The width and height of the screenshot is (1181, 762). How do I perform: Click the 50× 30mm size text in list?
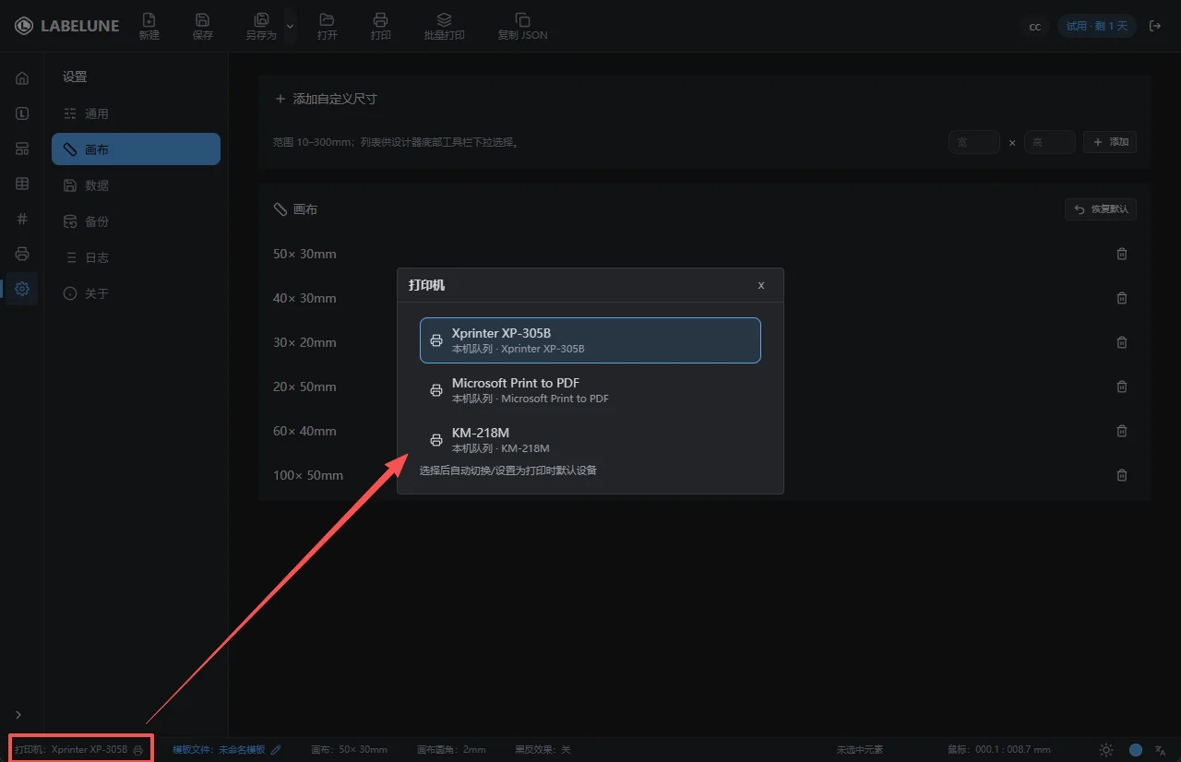click(304, 254)
